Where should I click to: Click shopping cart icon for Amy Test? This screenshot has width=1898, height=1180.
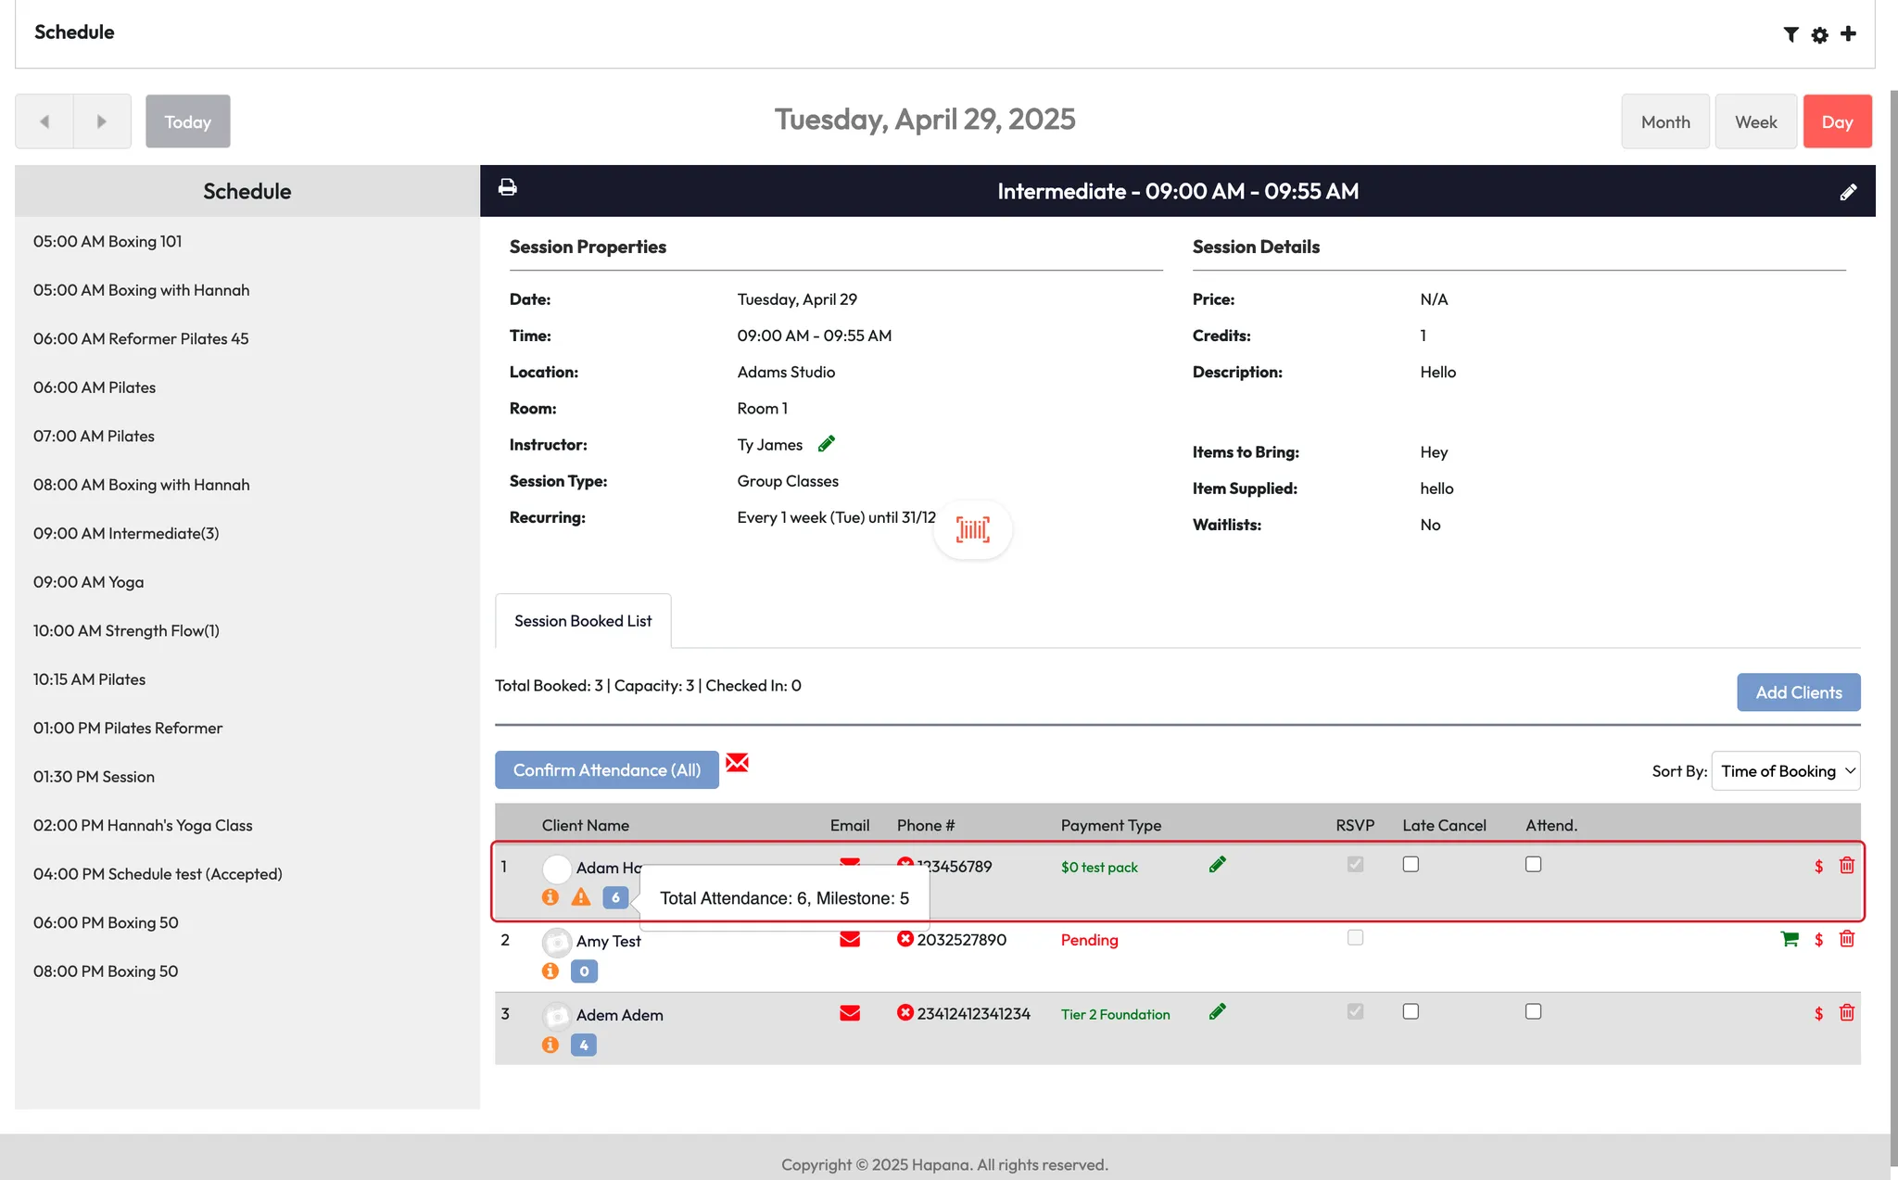[x=1790, y=939]
